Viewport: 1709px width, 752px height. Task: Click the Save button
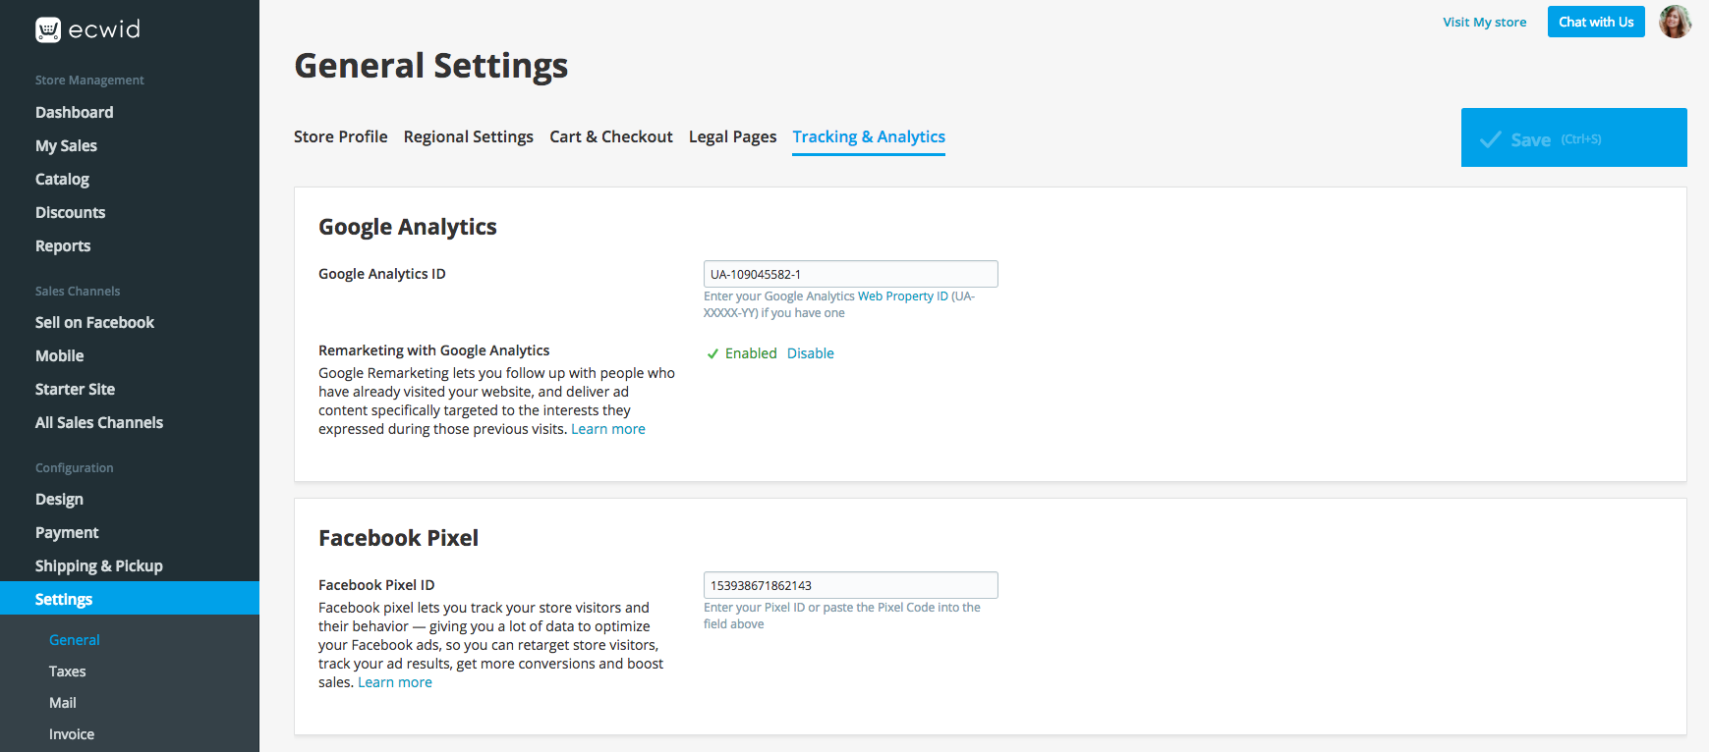[1574, 137]
